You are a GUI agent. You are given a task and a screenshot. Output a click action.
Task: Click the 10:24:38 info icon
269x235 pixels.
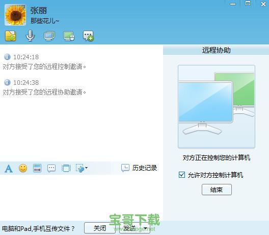coord(7,82)
